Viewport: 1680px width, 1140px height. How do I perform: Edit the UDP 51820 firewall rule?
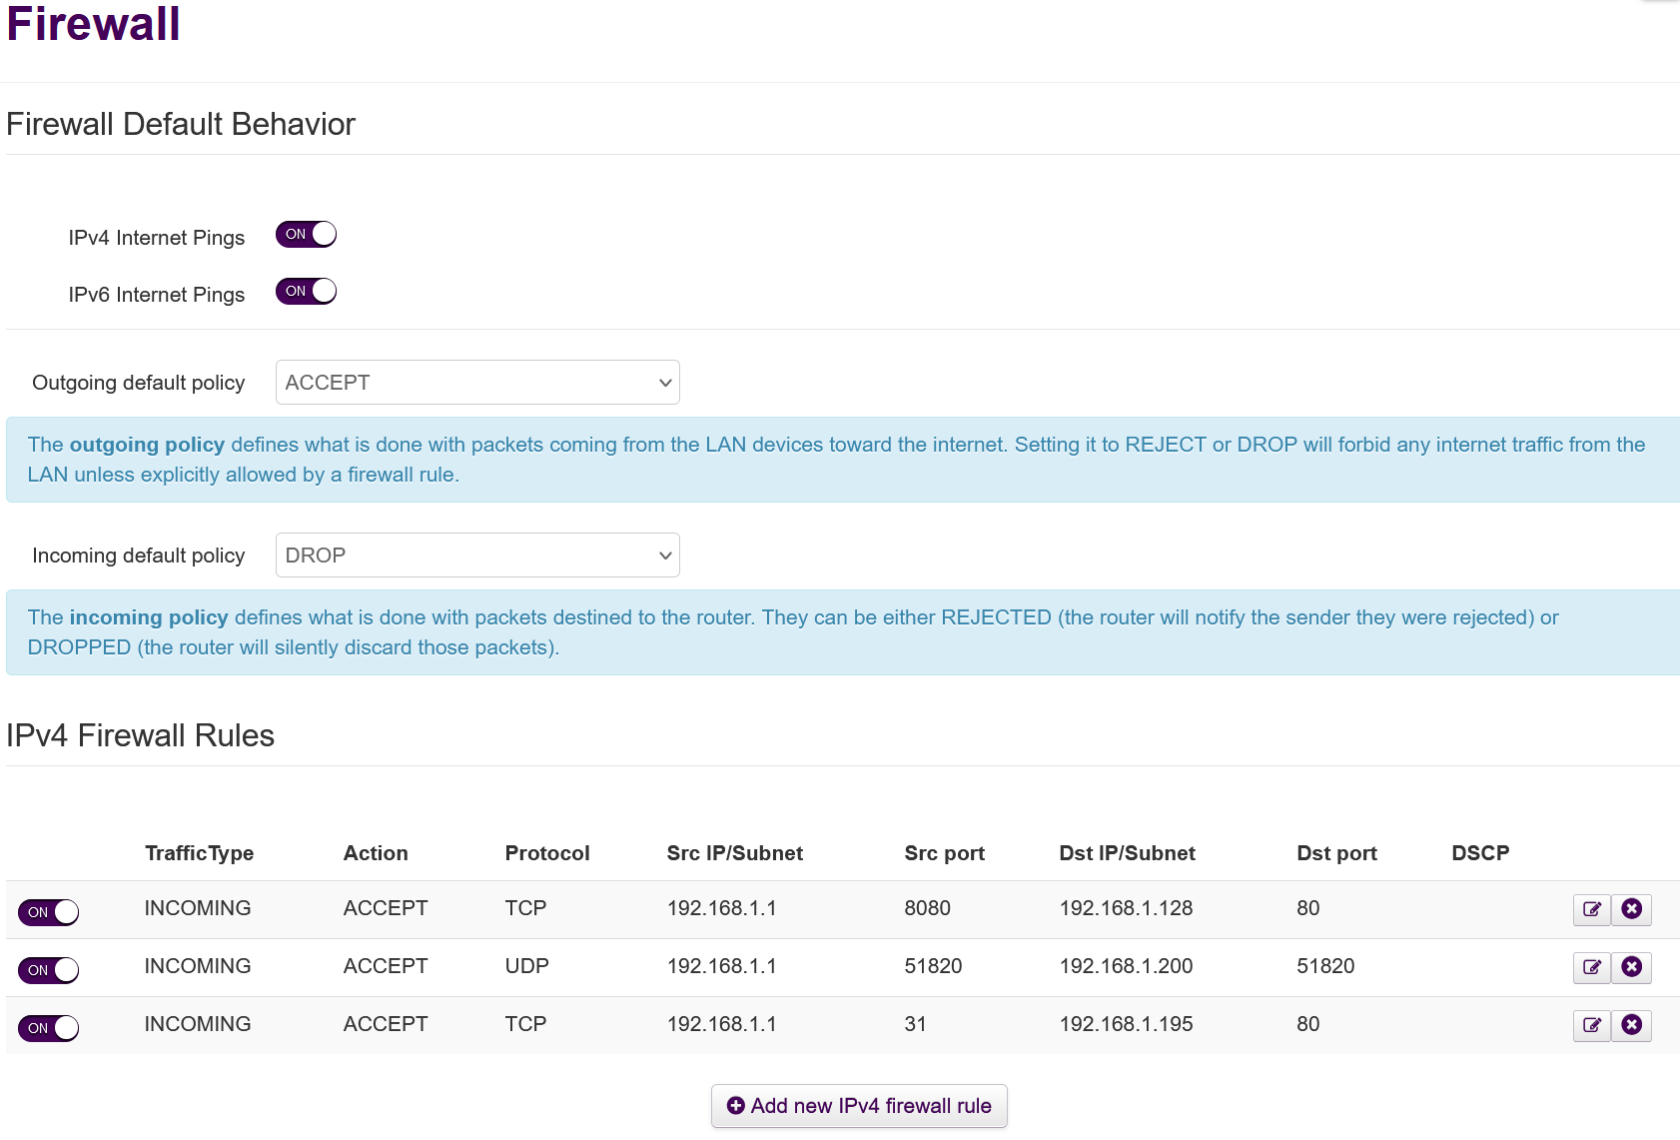pos(1592,967)
